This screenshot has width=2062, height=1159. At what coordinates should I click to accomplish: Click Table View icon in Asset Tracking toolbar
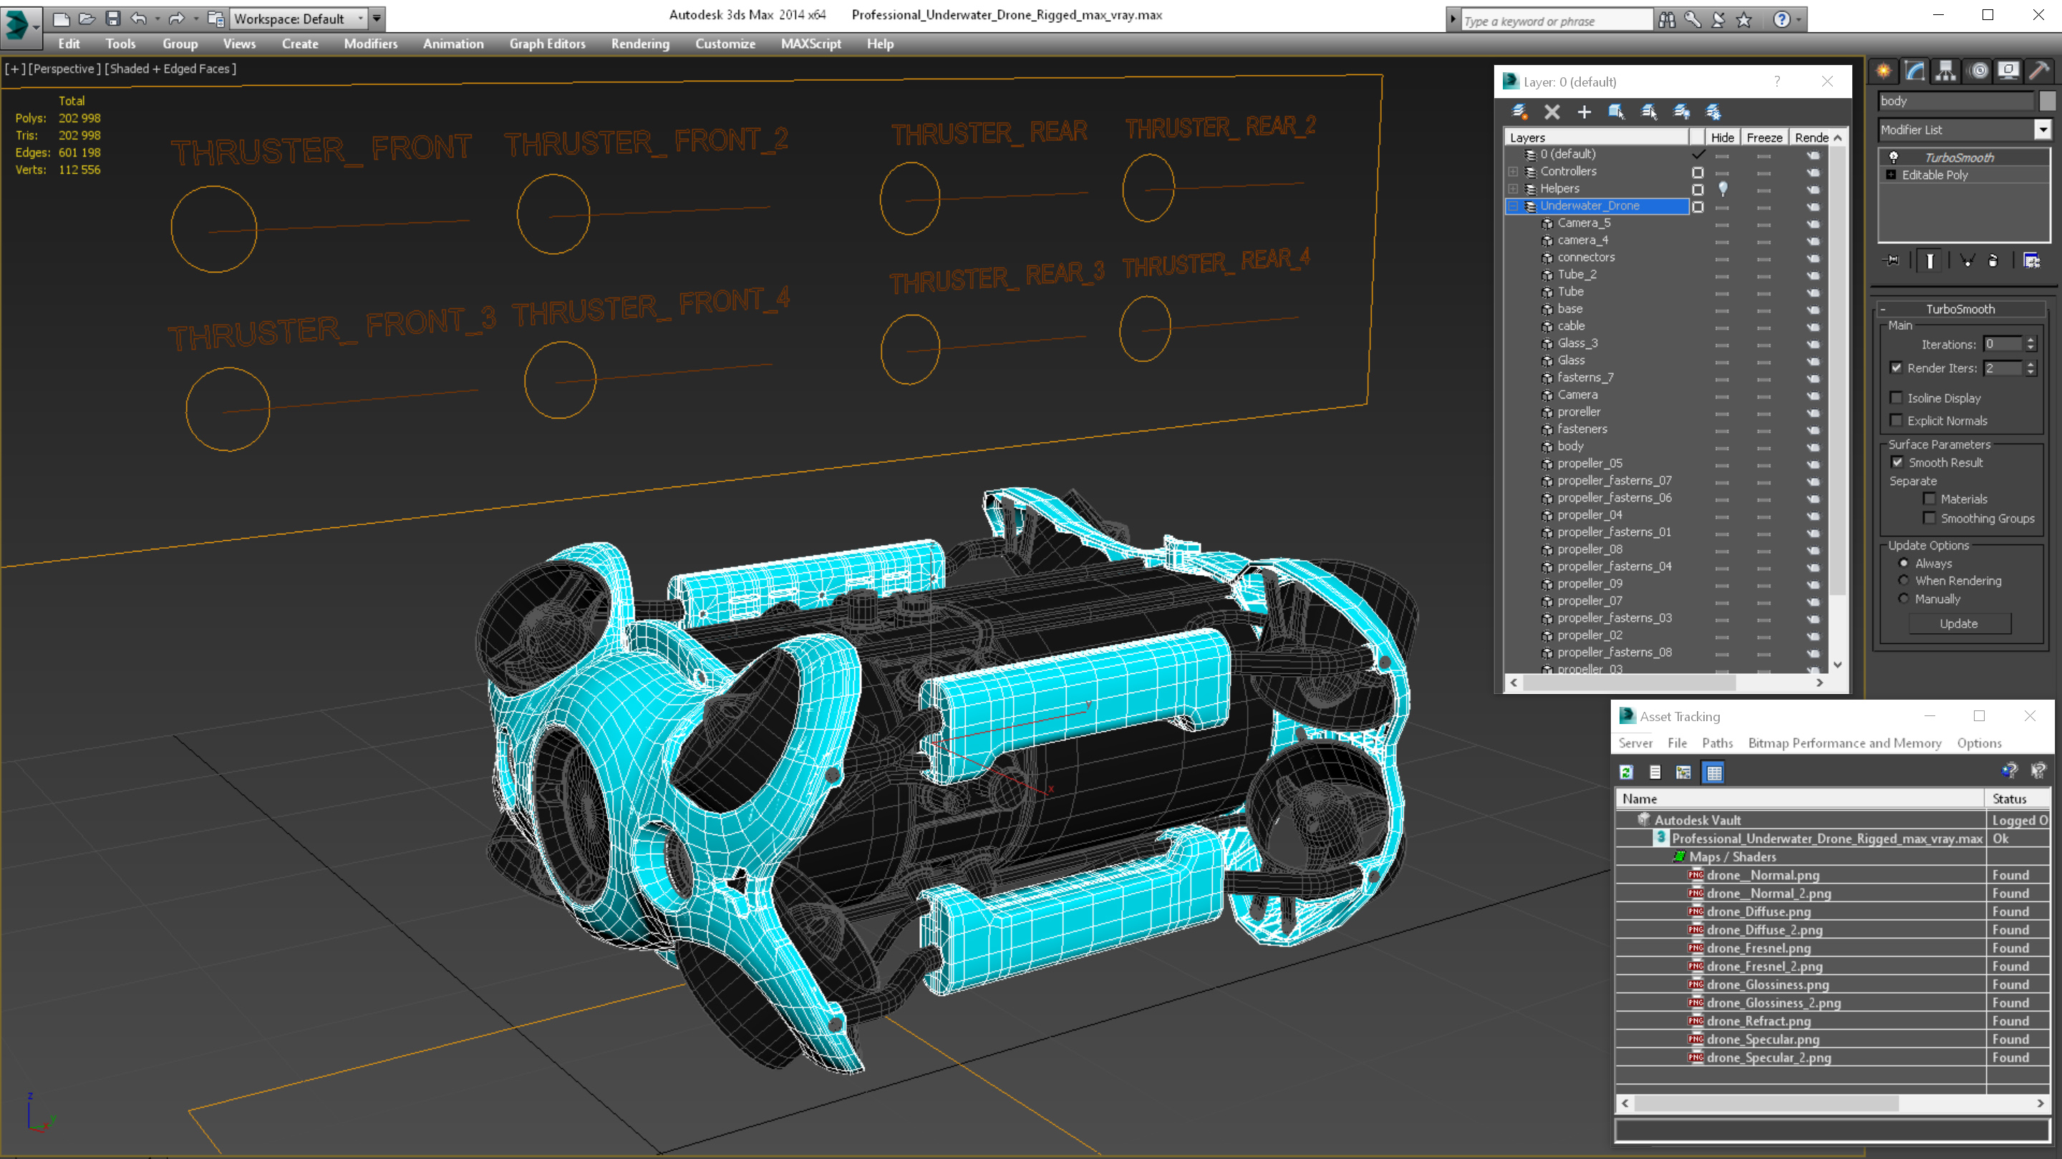(x=1714, y=772)
